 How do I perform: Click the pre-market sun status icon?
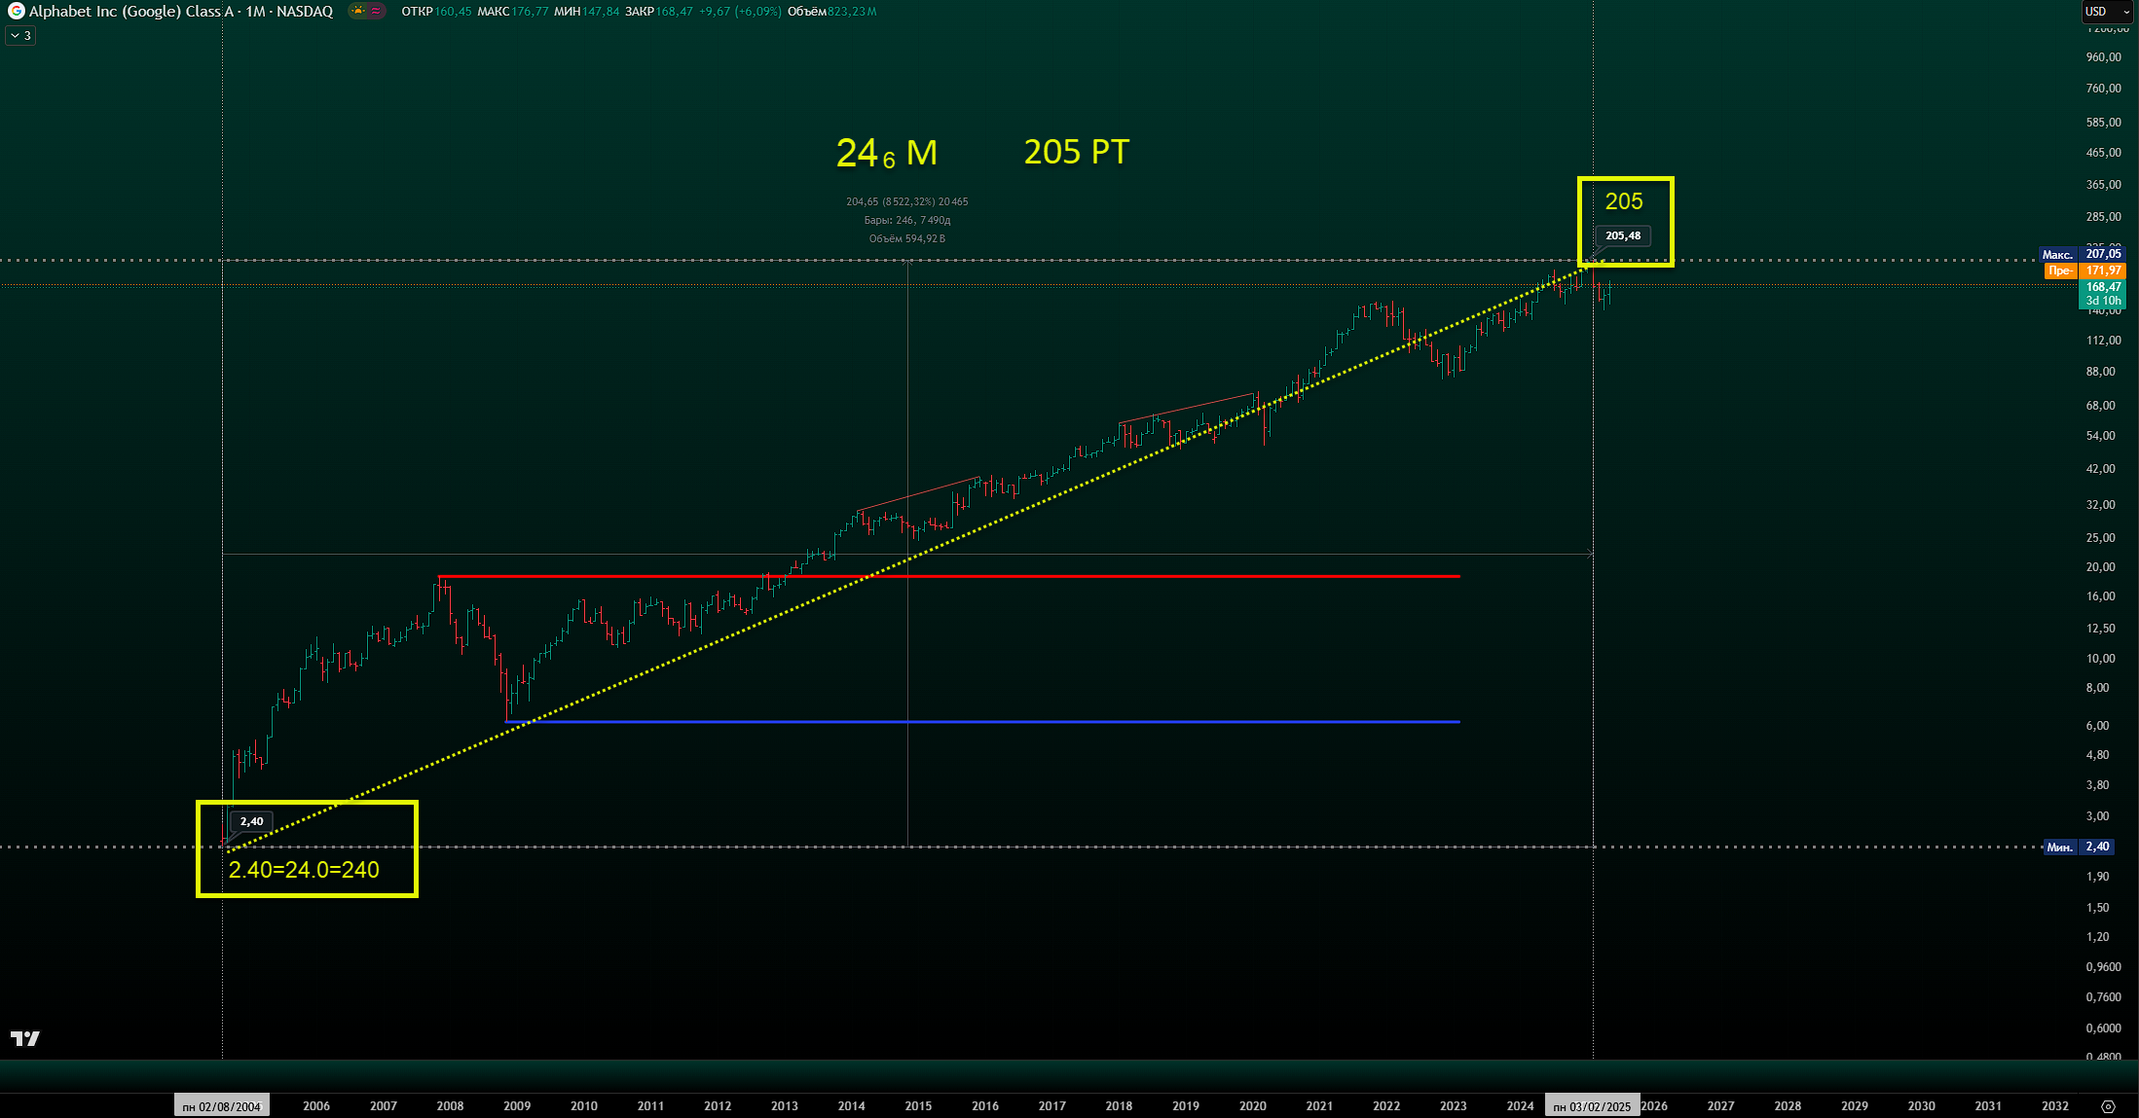pyautogui.click(x=358, y=11)
